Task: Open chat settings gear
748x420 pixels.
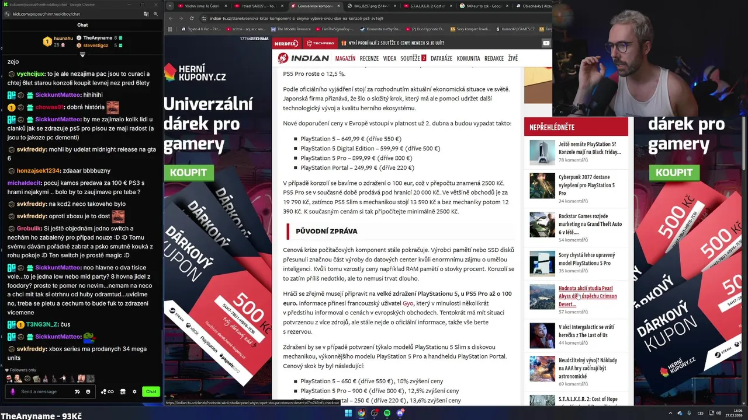Action: [x=134, y=391]
